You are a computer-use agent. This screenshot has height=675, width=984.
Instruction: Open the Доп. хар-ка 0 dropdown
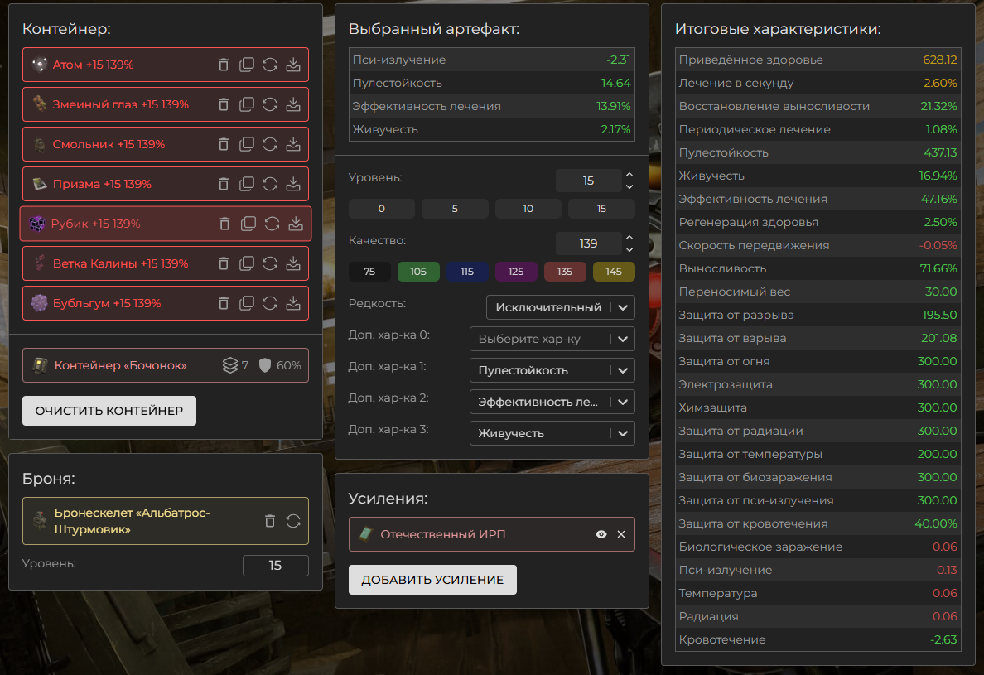coord(552,339)
